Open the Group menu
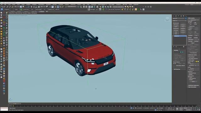201x113 pixels. coord(14,4)
